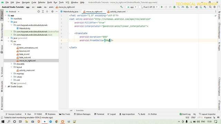Open the Resource Manager side panel
Image resolution: width=221 pixels, height=124 pixels.
pyautogui.click(x=2, y=32)
